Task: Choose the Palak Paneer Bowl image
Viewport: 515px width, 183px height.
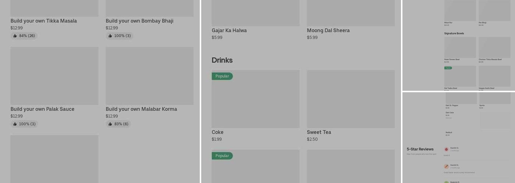Action: coord(460,47)
